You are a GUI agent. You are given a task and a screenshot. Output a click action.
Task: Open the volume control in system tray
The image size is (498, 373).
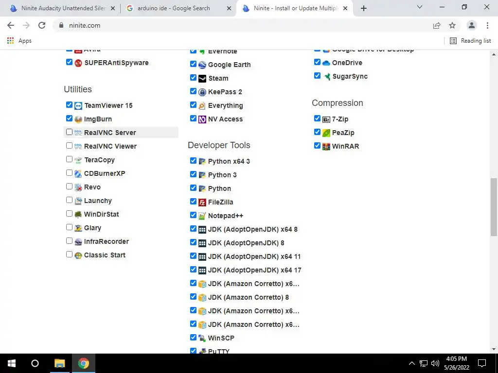(x=435, y=363)
